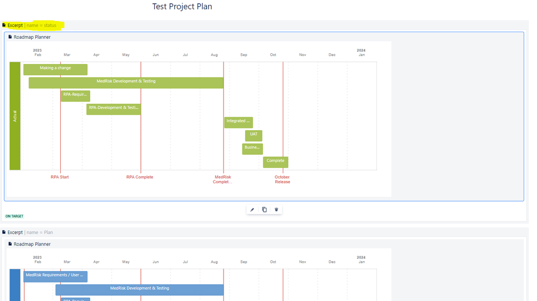Click the Plan Excerpt macro page icon
The image size is (537, 301).
pos(4,232)
